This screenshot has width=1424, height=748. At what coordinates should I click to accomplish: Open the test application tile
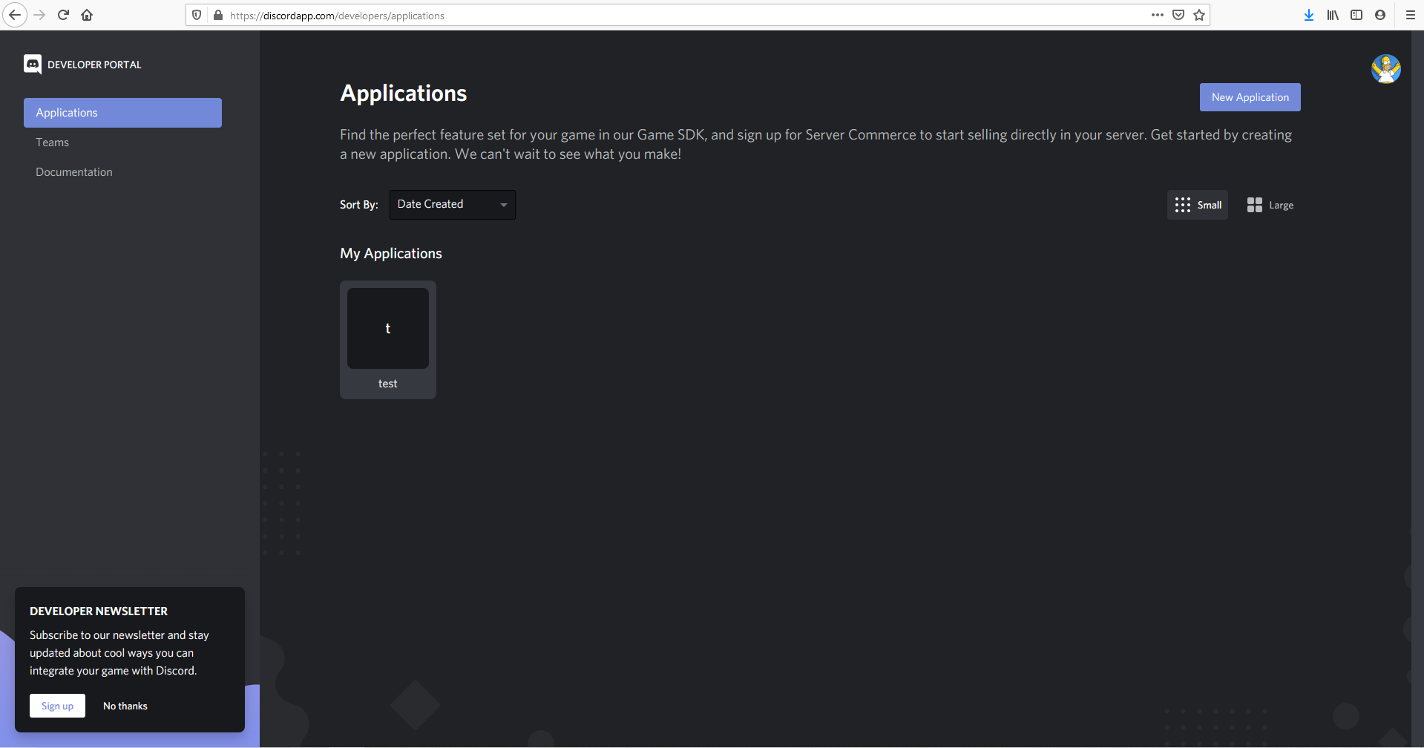387,339
